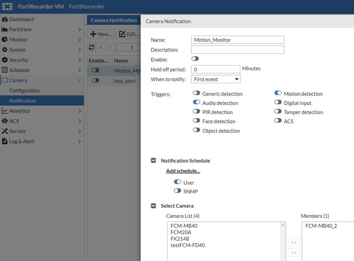The width and height of the screenshot is (354, 261).
Task: Enable Digital input trigger
Action: click(278, 102)
